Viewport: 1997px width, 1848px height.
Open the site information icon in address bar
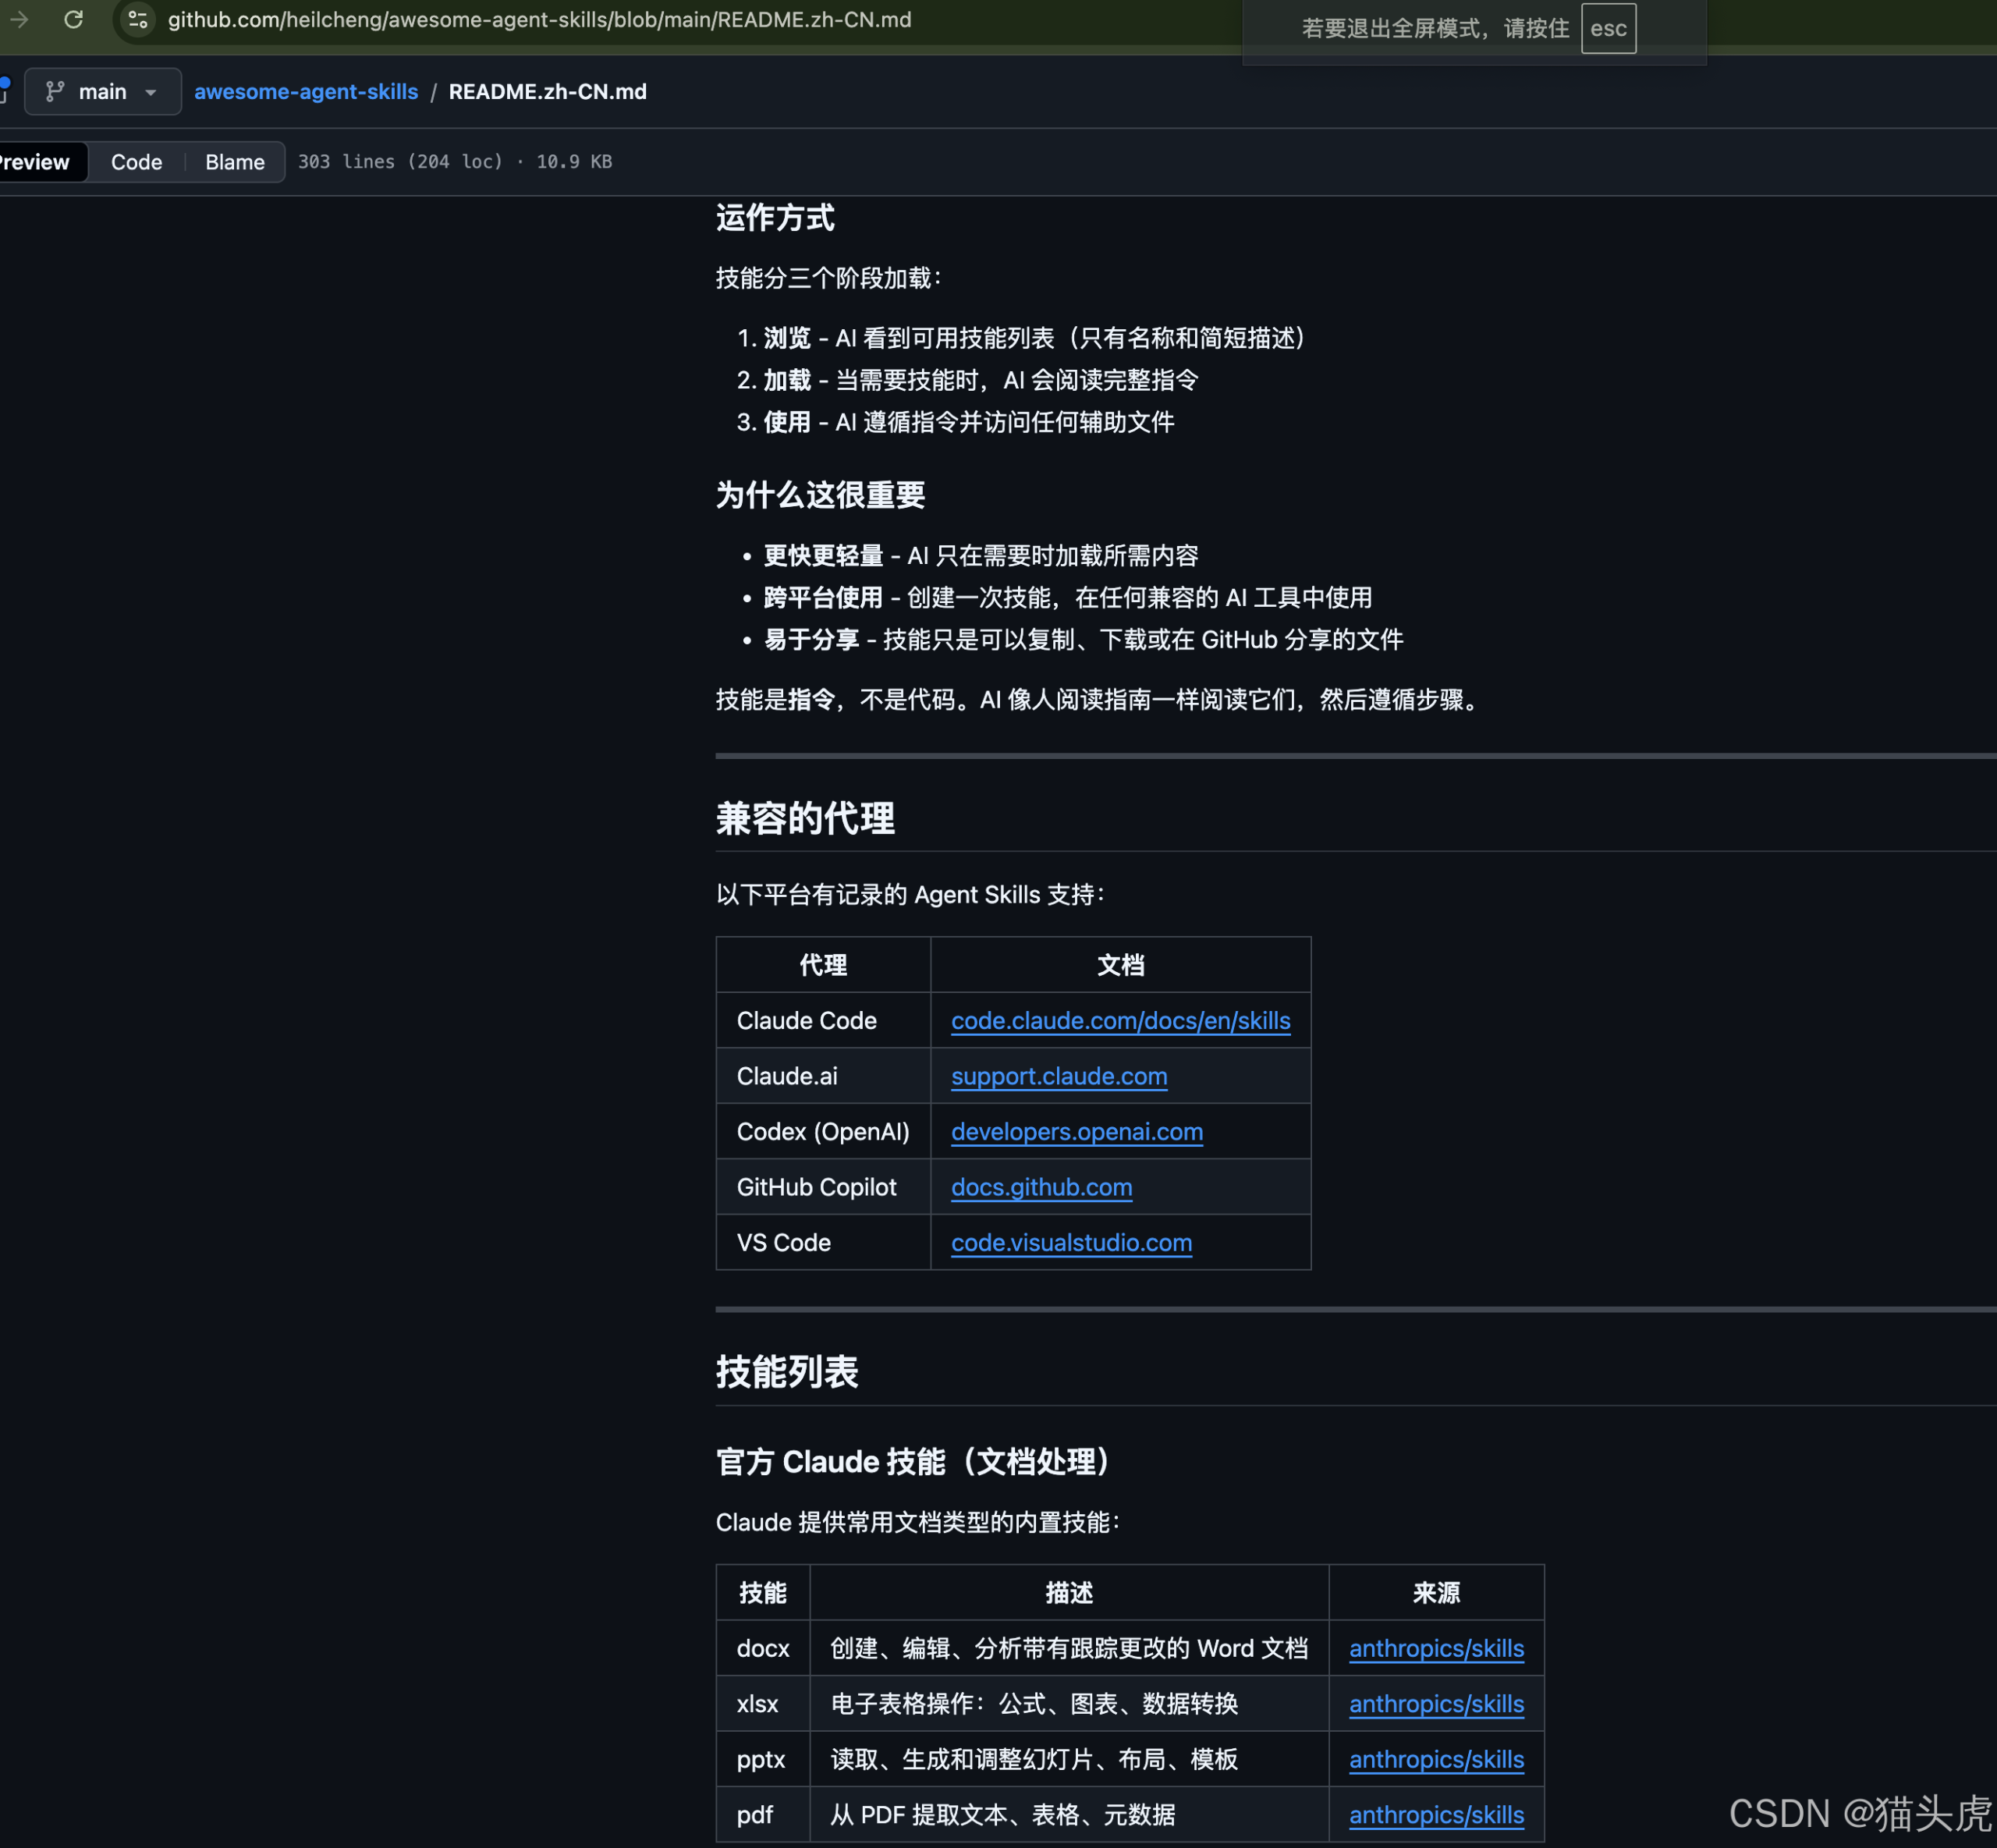pos(138,20)
